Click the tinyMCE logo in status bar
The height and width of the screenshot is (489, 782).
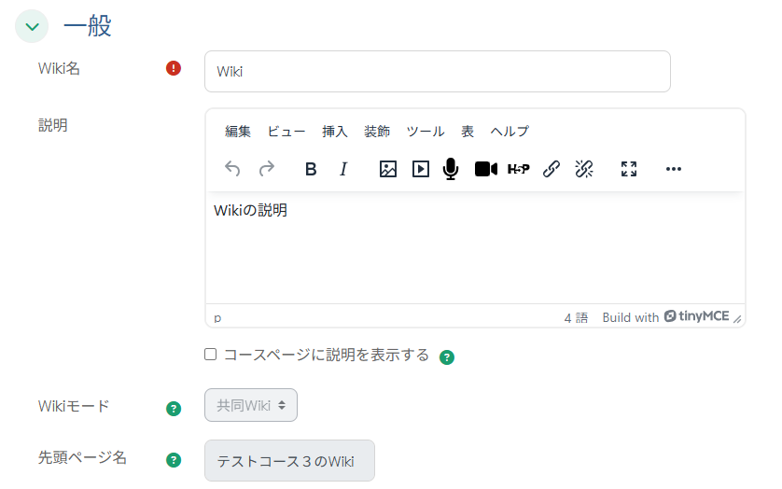point(696,315)
